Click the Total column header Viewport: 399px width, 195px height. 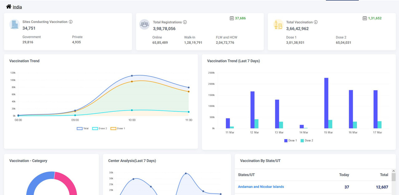384,175
